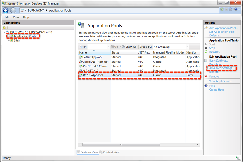Viewport: 243px width, 162px height.
Task: Select Application Pools in Connections tree
Action: pos(25,36)
